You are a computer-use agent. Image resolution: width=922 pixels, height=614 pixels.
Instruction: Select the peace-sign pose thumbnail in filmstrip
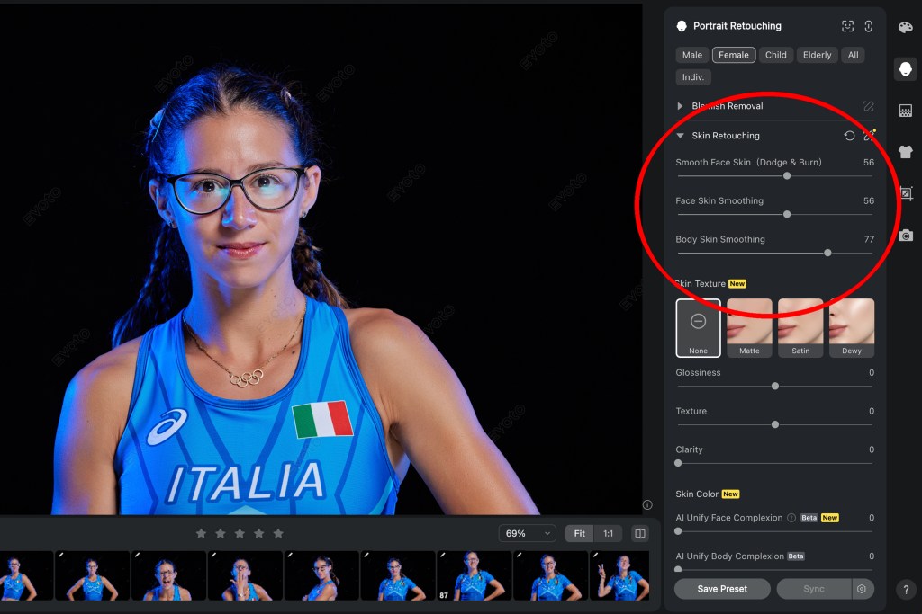pyautogui.click(x=619, y=575)
